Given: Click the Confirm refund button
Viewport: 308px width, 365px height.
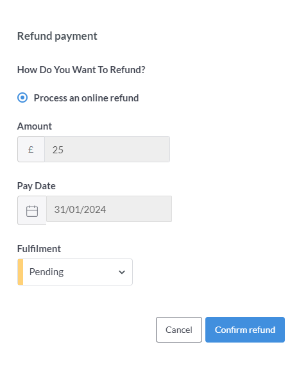Looking at the screenshot, I should tap(245, 330).
